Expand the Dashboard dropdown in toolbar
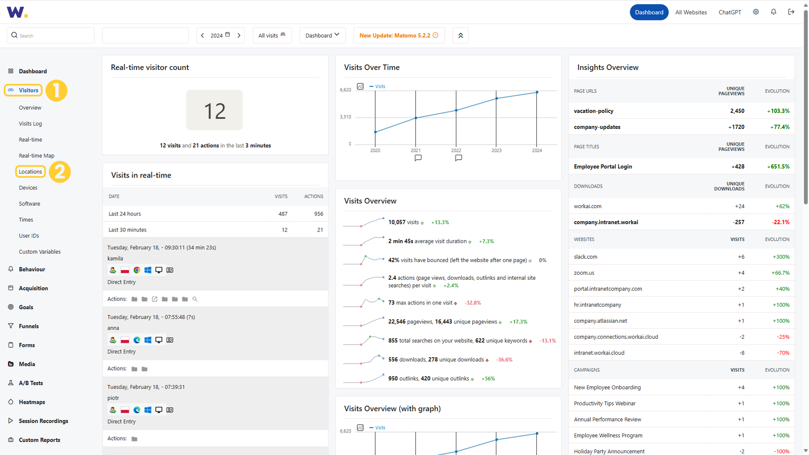This screenshot has width=809, height=455. click(322, 35)
